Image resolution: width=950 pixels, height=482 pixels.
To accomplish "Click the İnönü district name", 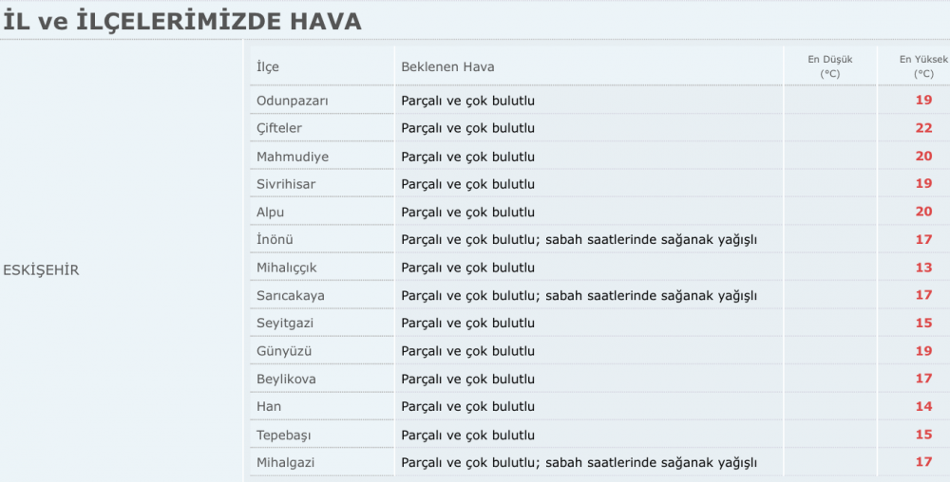I will tap(275, 239).
